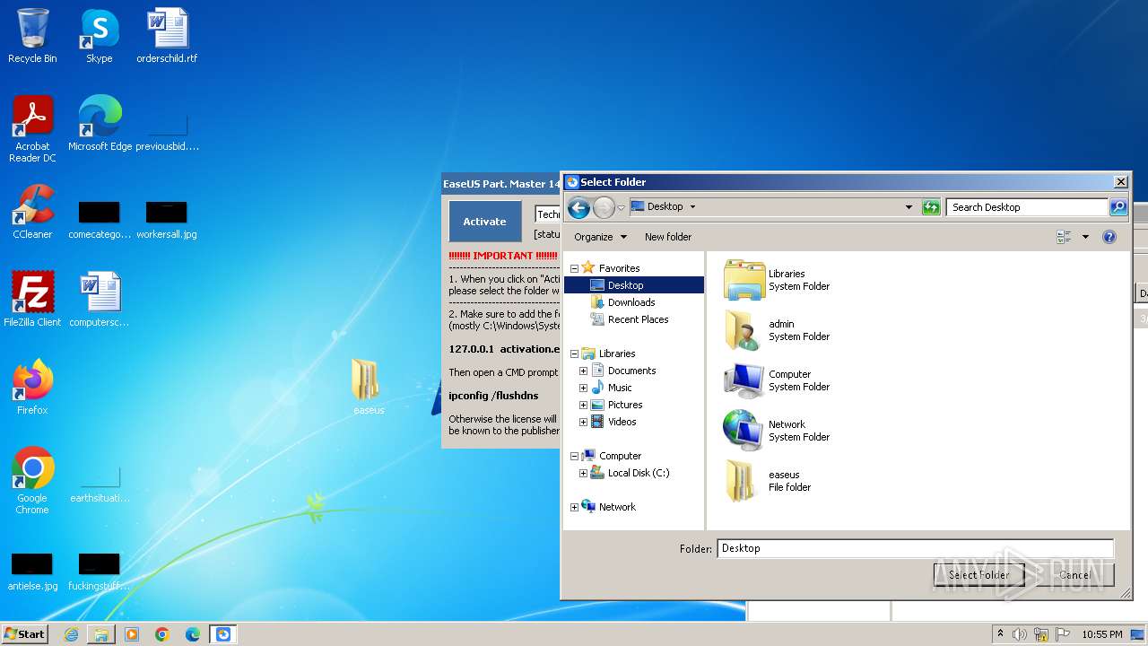Click the Search Desktop field

1027,207
